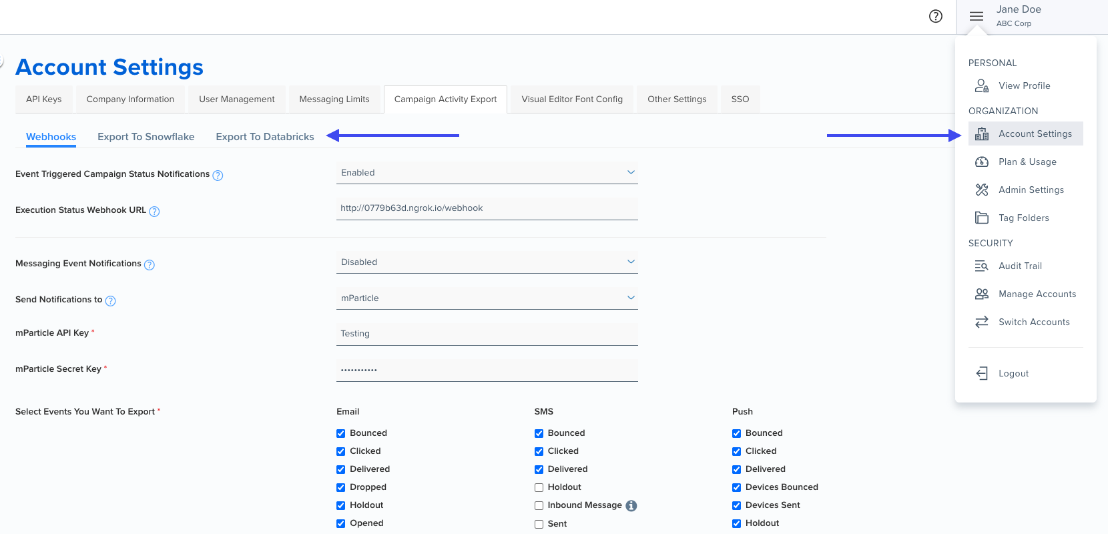1108x534 pixels.
Task: Choose Switch Accounts from menu
Action: (1026, 322)
